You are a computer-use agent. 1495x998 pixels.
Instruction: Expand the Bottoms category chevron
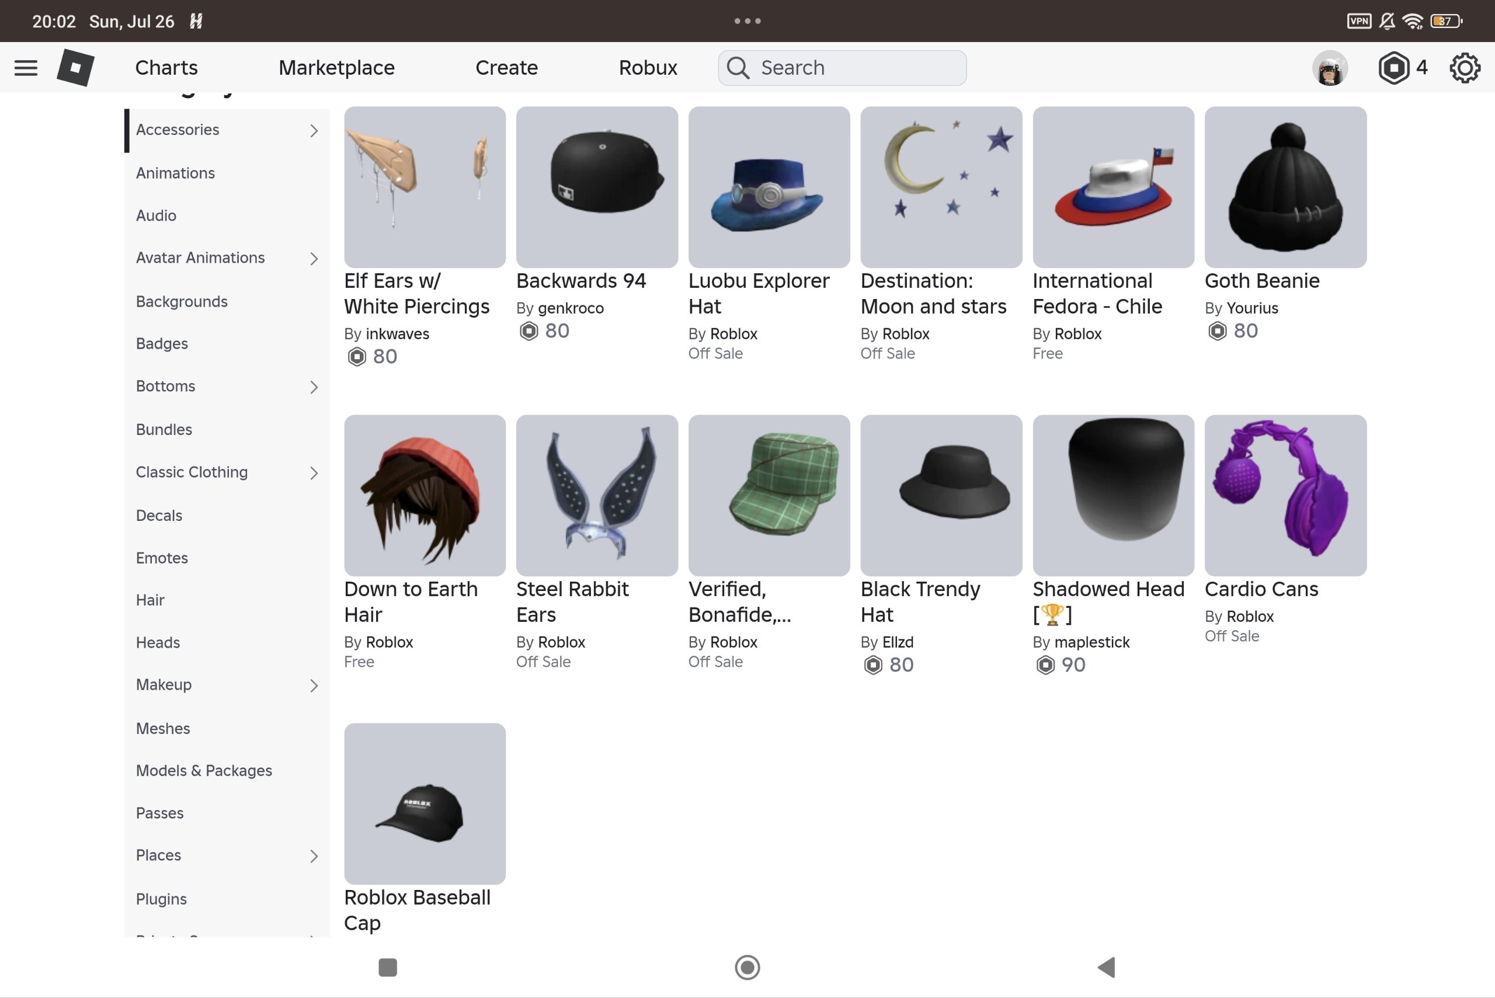pos(314,387)
